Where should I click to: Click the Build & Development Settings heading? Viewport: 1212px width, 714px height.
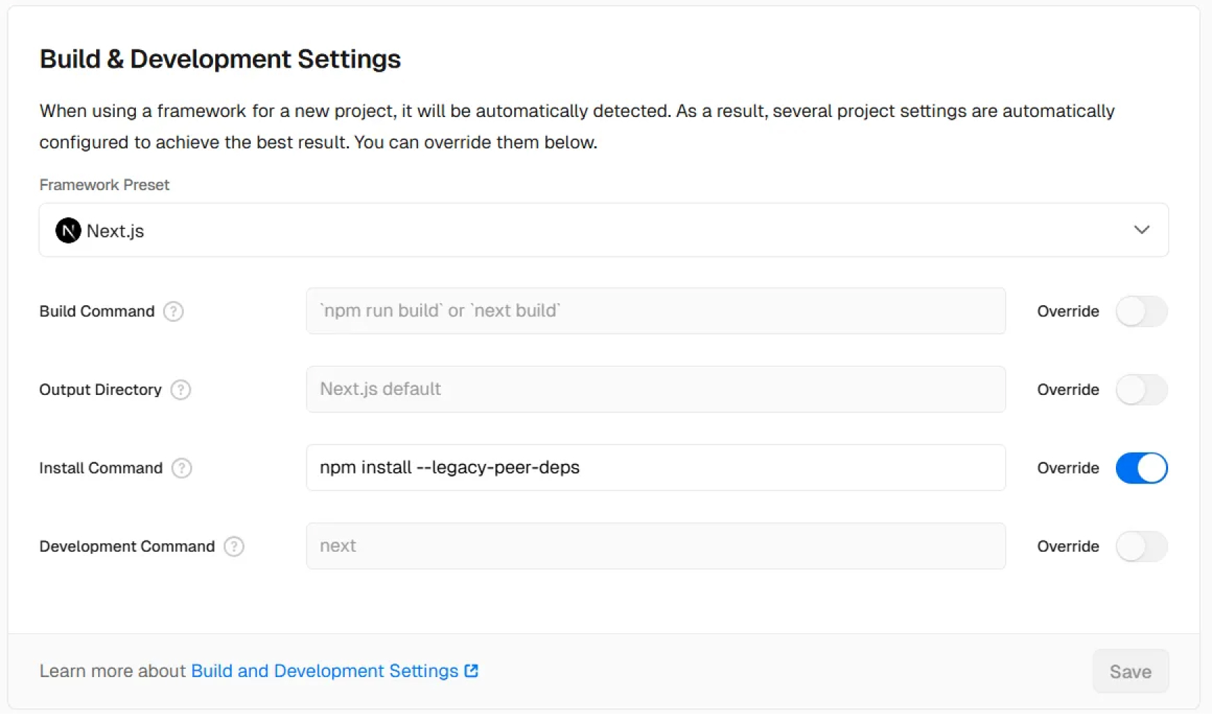[x=220, y=59]
